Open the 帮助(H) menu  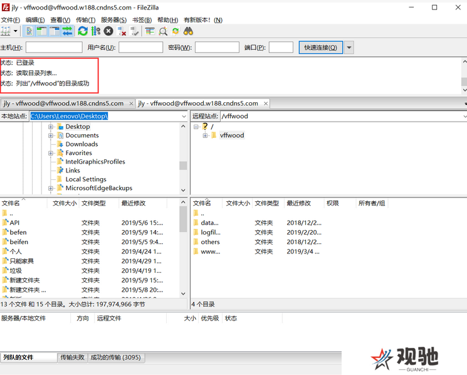click(x=167, y=20)
